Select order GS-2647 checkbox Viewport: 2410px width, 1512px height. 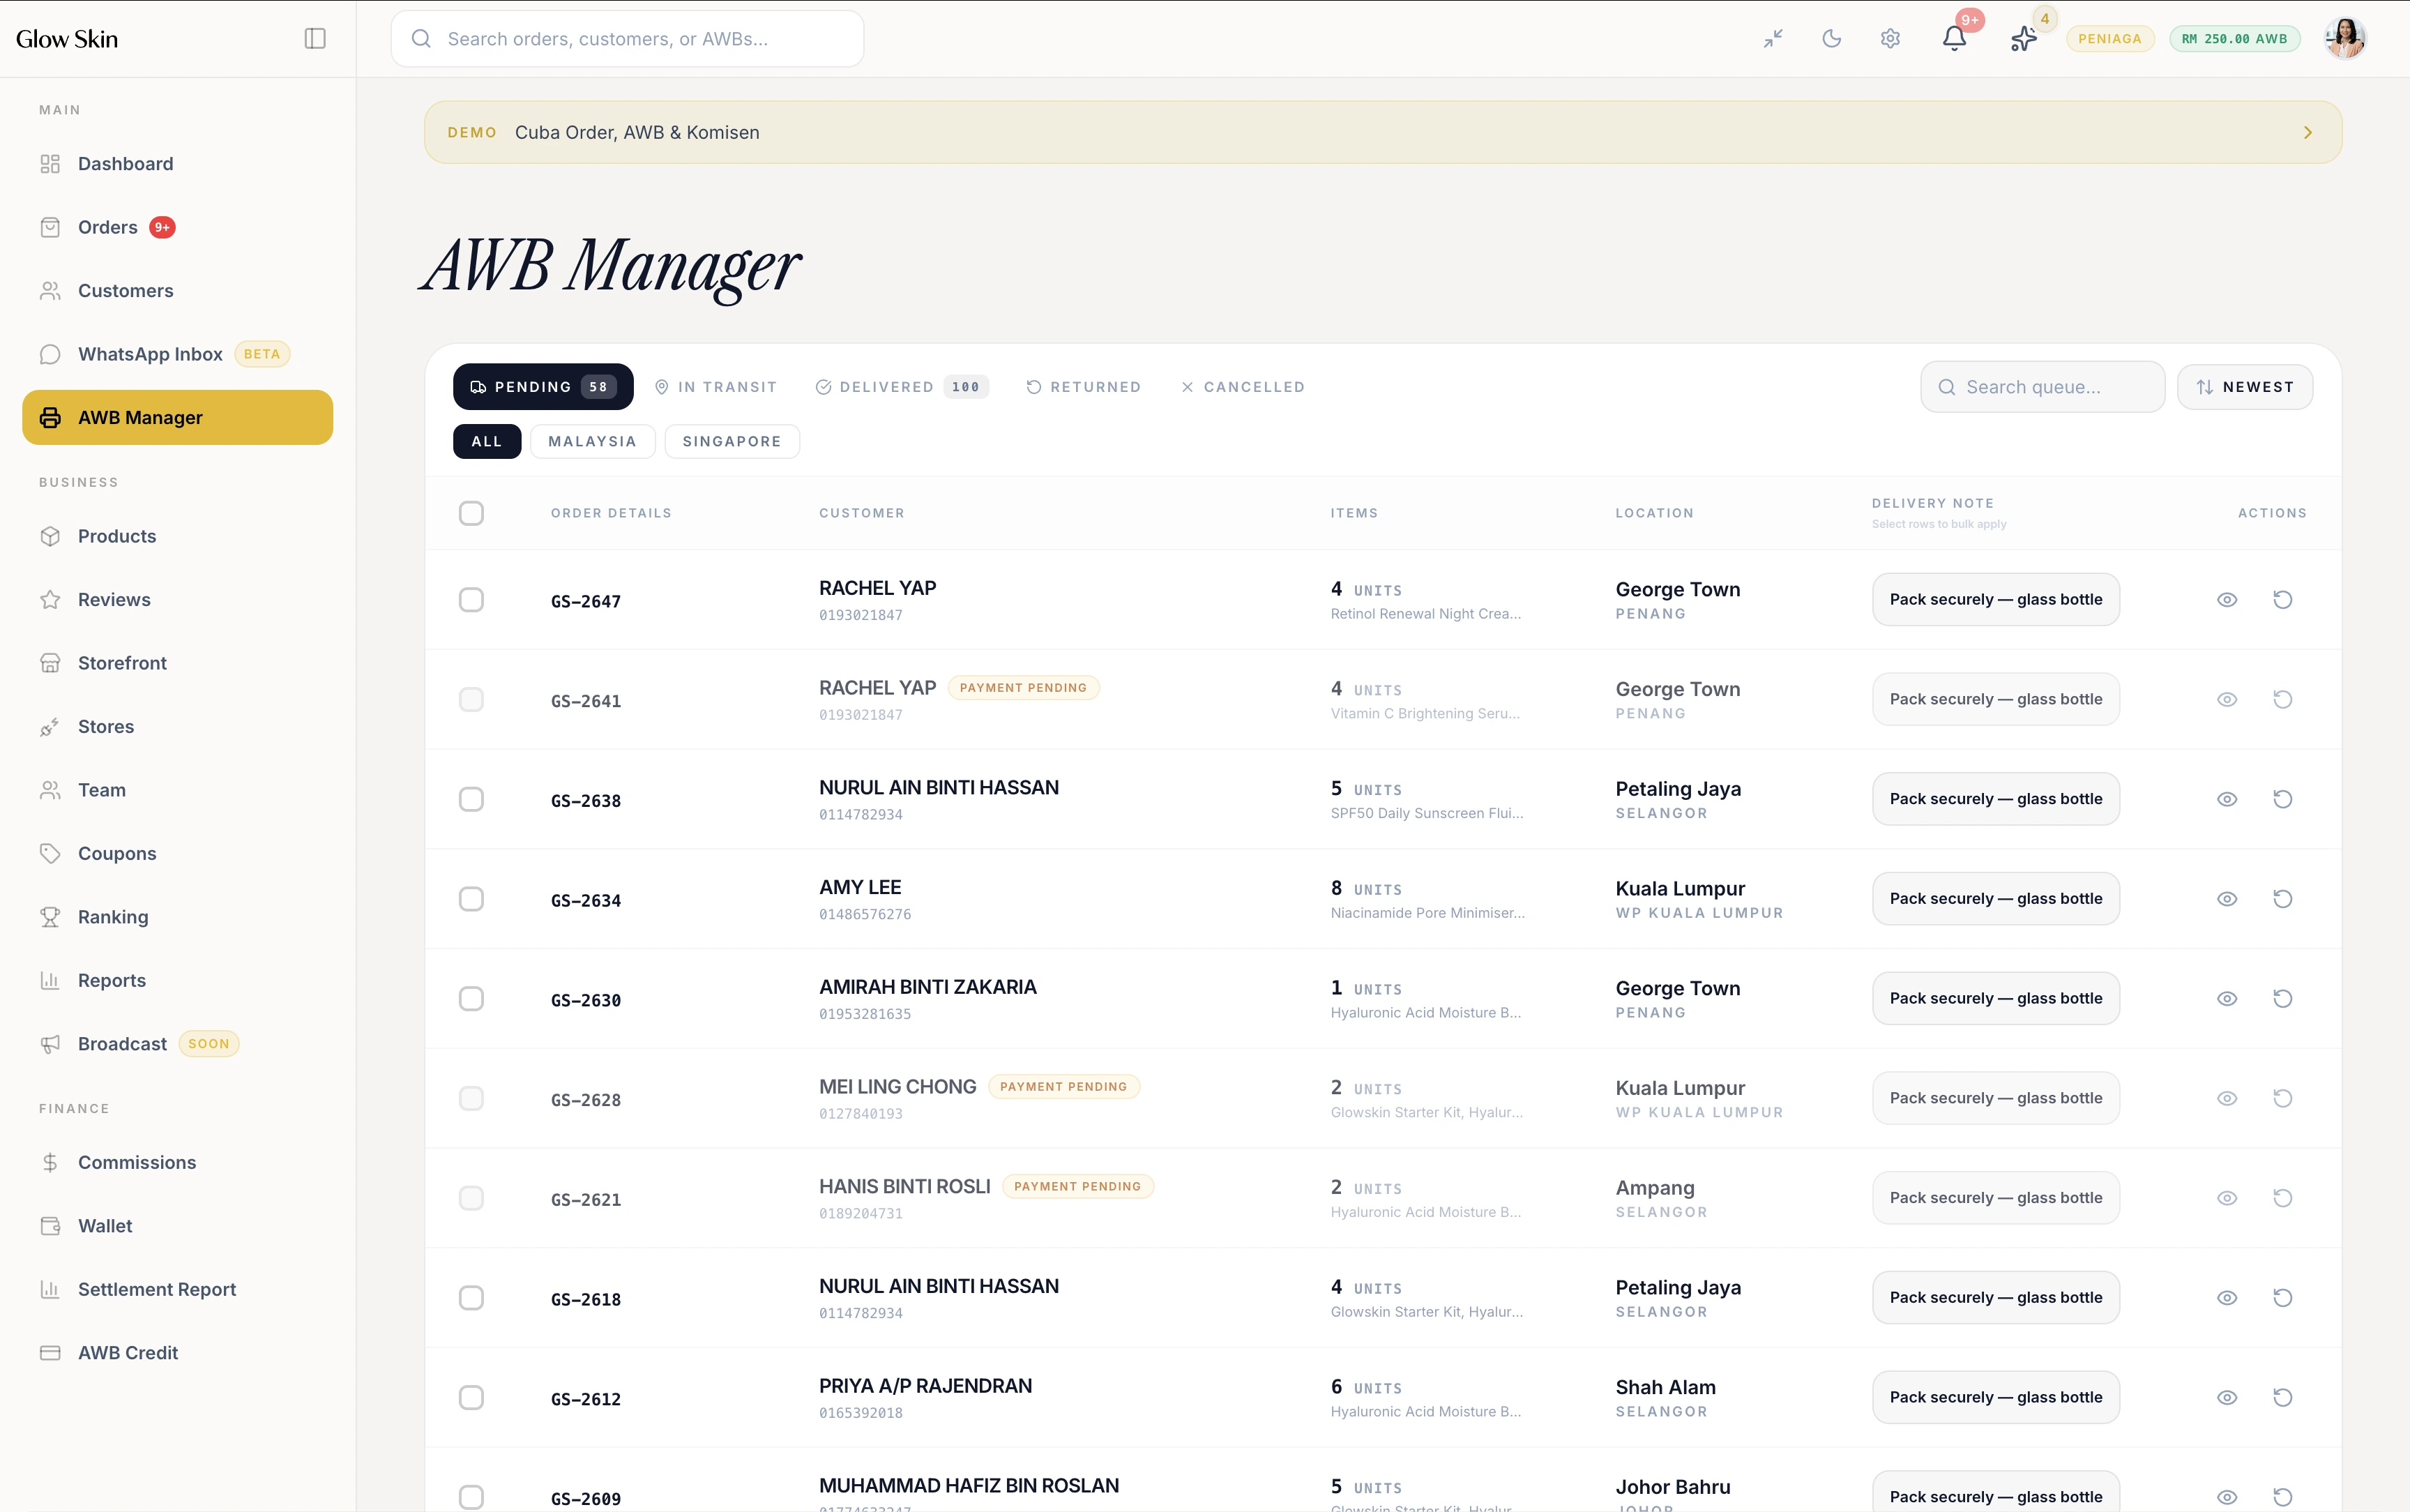pos(472,600)
